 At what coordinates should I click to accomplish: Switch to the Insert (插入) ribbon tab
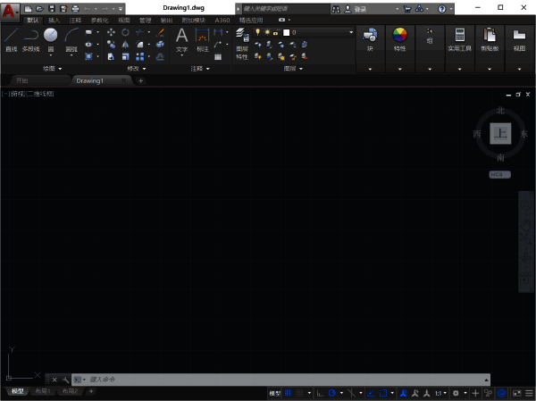54,21
